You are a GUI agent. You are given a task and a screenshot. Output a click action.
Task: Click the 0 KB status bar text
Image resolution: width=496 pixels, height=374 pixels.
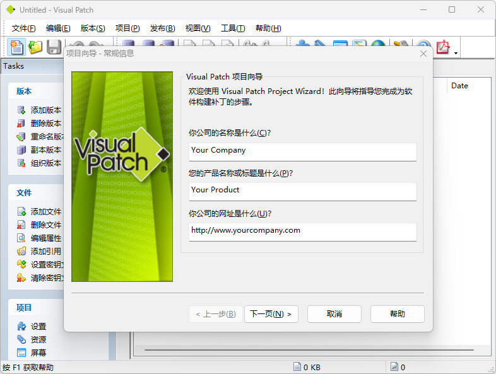(312, 367)
